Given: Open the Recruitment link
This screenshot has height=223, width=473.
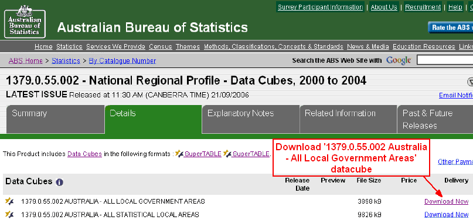Looking at the screenshot, I should pyautogui.click(x=423, y=7).
